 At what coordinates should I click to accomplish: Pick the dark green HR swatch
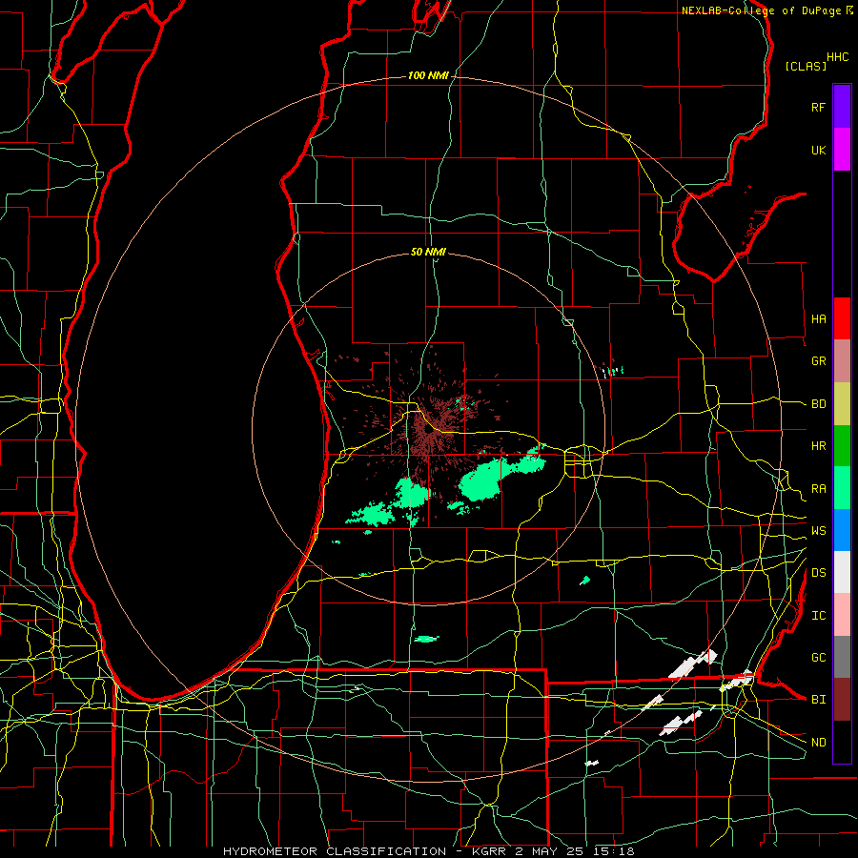pyautogui.click(x=842, y=446)
